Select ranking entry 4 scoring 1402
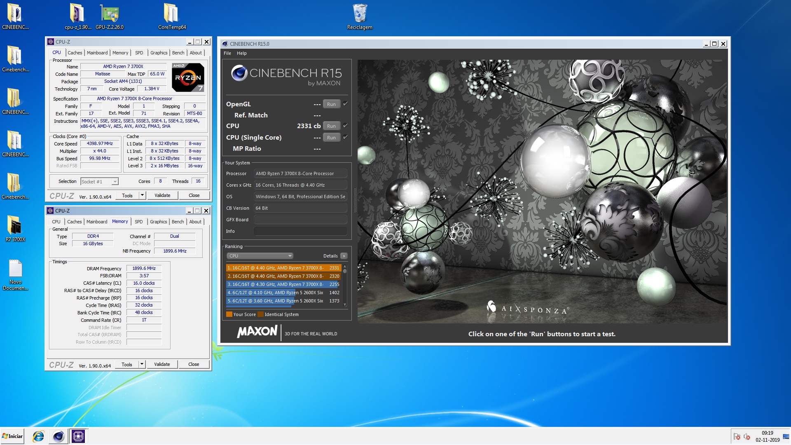The width and height of the screenshot is (791, 445). coord(283,293)
